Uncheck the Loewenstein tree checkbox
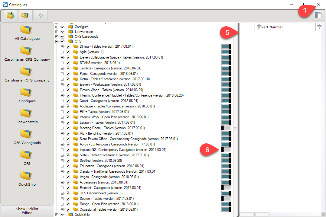 click(62, 32)
